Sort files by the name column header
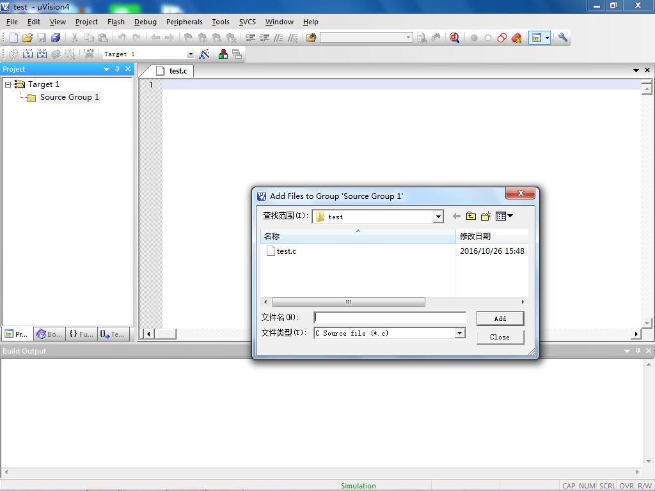655x491 pixels. (x=358, y=237)
